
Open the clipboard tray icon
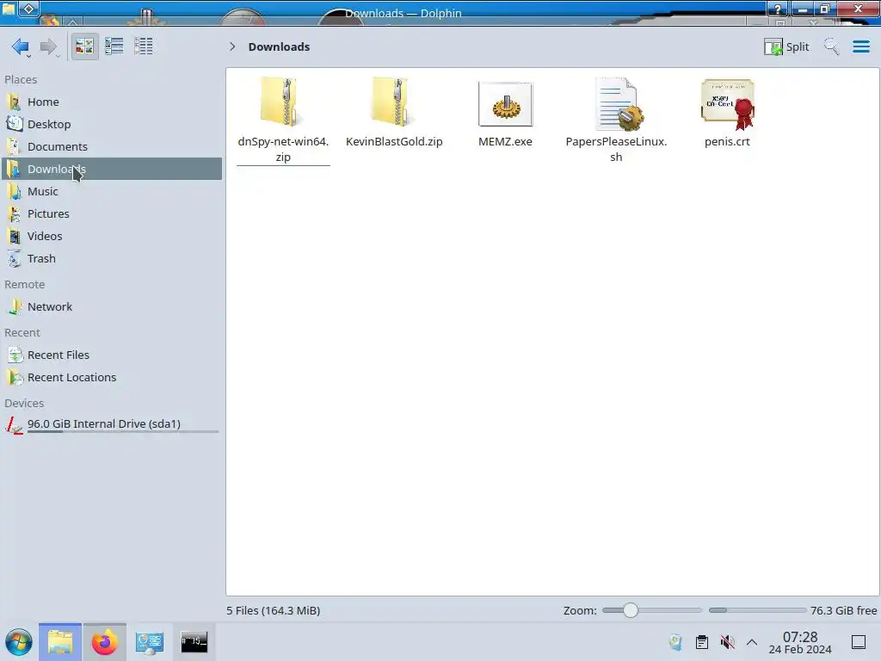[702, 642]
